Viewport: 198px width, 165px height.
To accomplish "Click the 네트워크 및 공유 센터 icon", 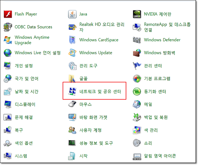I will point(72,92).
